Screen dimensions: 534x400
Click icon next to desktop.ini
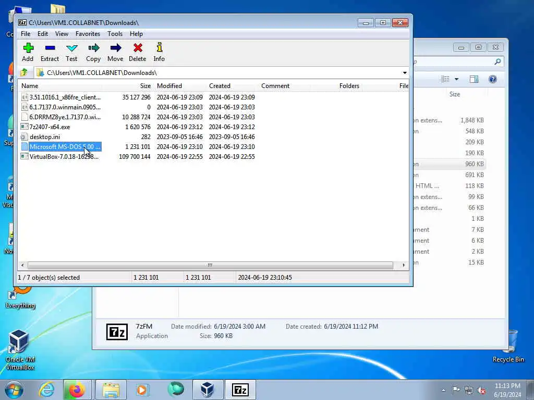[x=24, y=137]
